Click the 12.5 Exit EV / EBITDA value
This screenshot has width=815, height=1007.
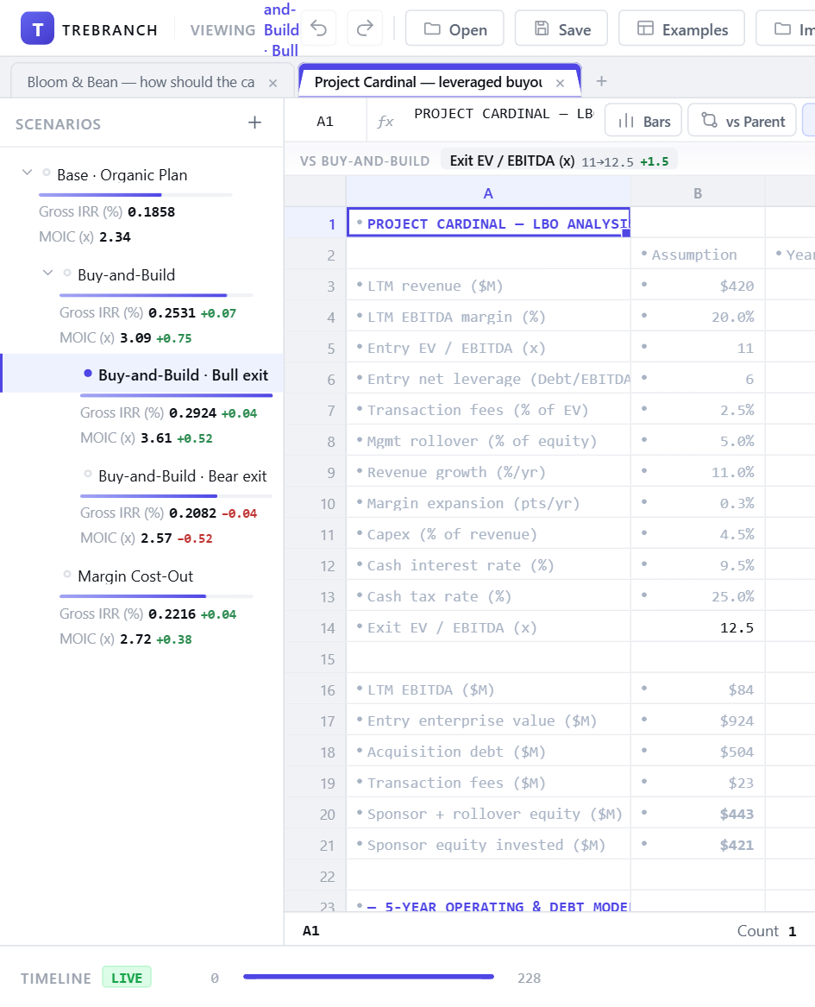[698, 627]
